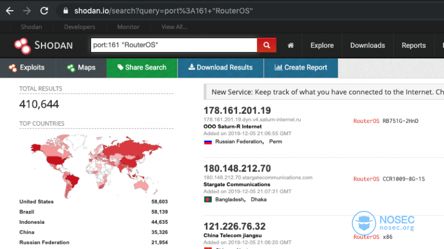Open result 121.226.76.32
Image resolution: width=444 pixels, height=249 pixels.
click(x=234, y=227)
